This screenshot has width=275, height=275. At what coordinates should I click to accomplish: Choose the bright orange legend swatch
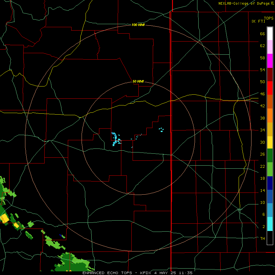[270, 116]
